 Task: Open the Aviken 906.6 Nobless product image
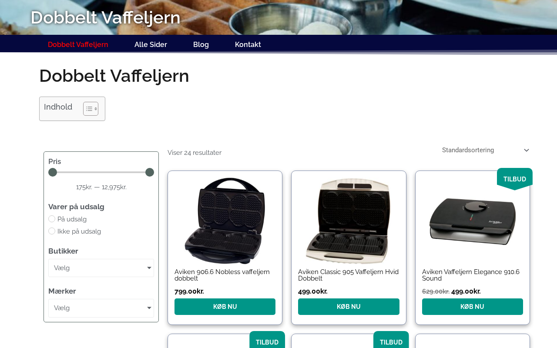tap(225, 221)
